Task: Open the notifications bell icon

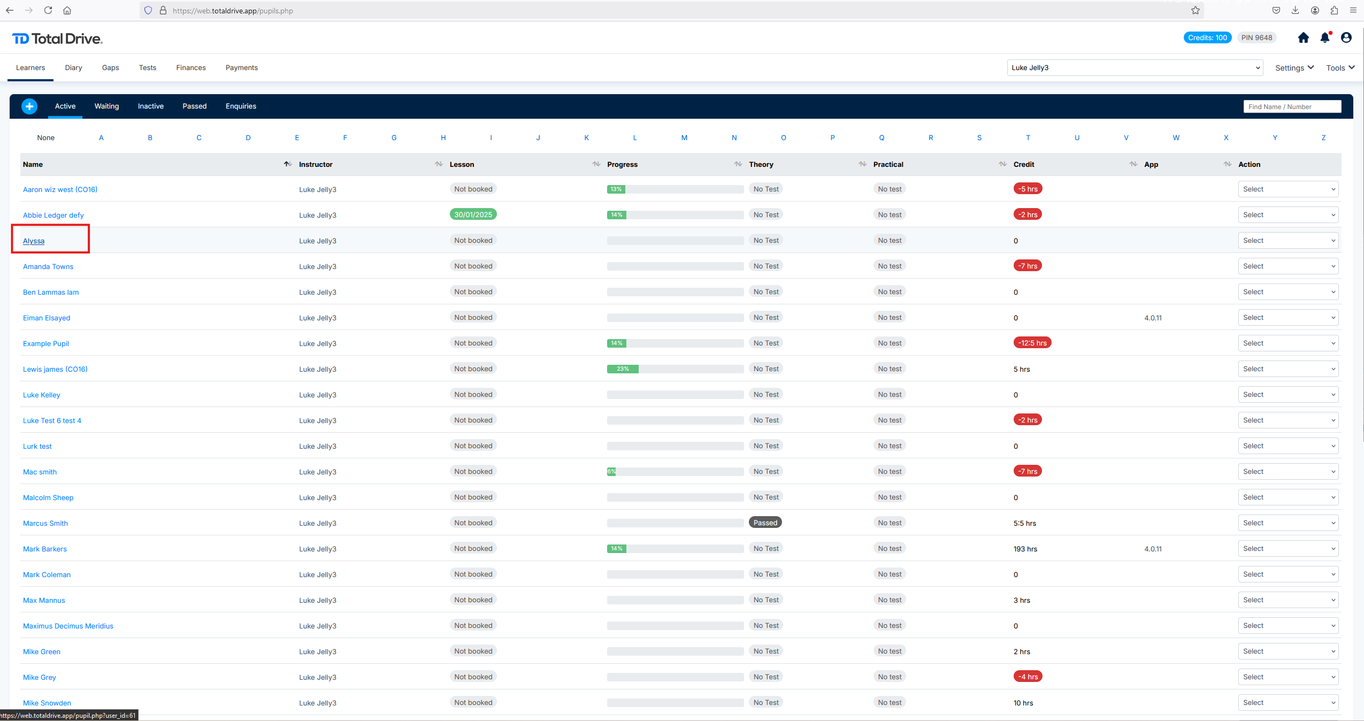Action: click(x=1324, y=37)
